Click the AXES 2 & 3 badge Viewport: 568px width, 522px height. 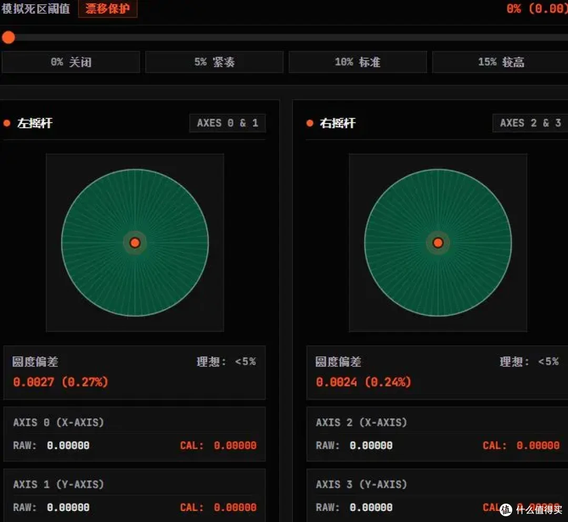pos(530,123)
